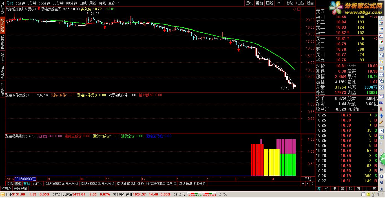Viewport: 385px width, 198px height.
Task: Click the news list icon in right toolbar
Action: [x=381, y=49]
